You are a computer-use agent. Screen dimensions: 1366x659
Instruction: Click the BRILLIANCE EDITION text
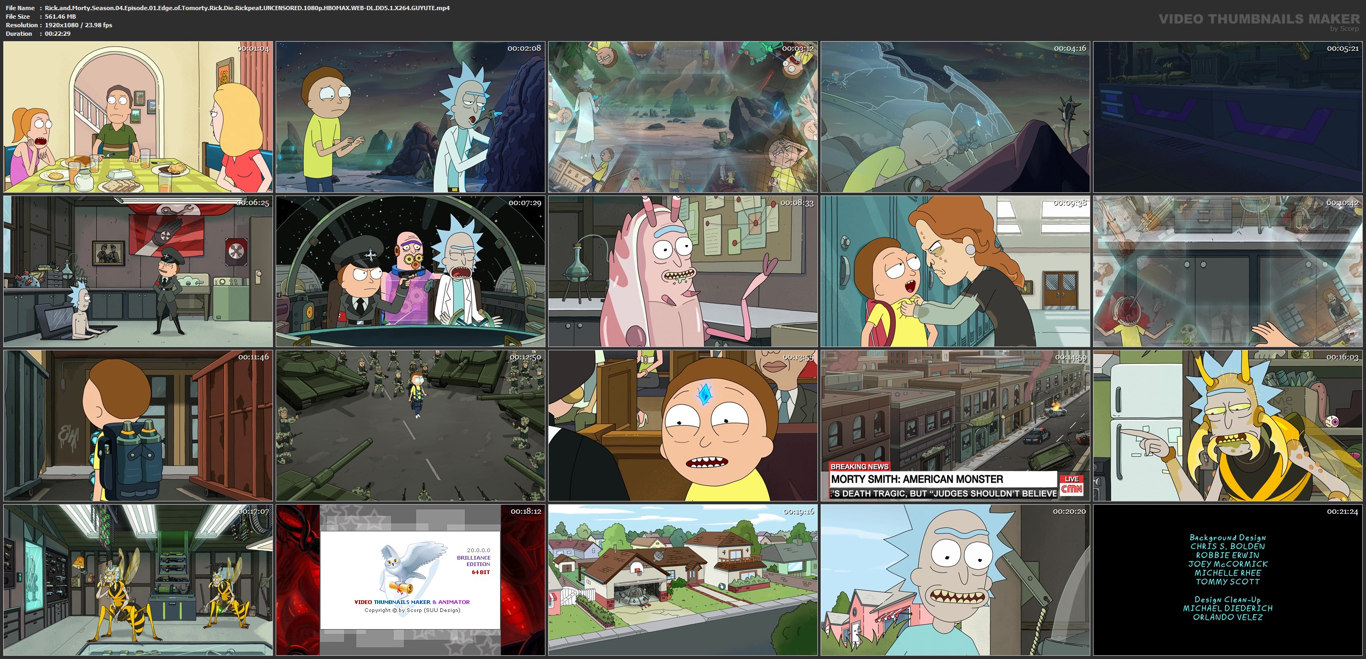[474, 561]
